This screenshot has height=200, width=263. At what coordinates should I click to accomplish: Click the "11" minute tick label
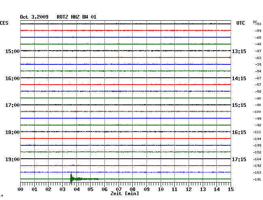174,189
